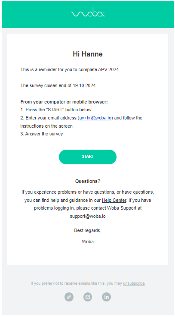Click the "Best regards," closing line
Image resolution: width=175 pixels, height=317 pixels.
[x=88, y=230]
